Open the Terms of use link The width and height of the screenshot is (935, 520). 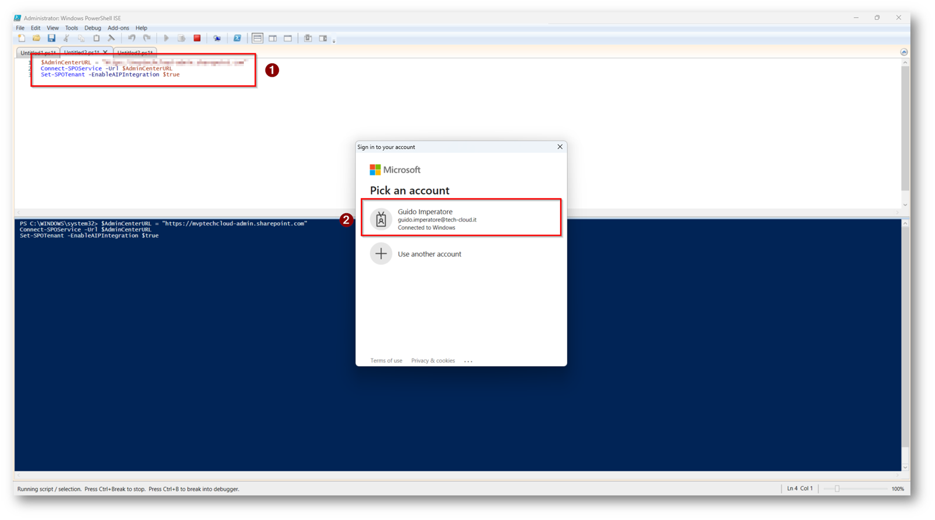point(386,361)
